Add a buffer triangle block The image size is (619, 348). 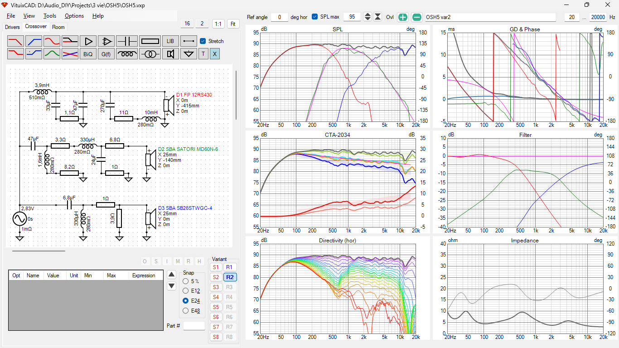coord(88,41)
